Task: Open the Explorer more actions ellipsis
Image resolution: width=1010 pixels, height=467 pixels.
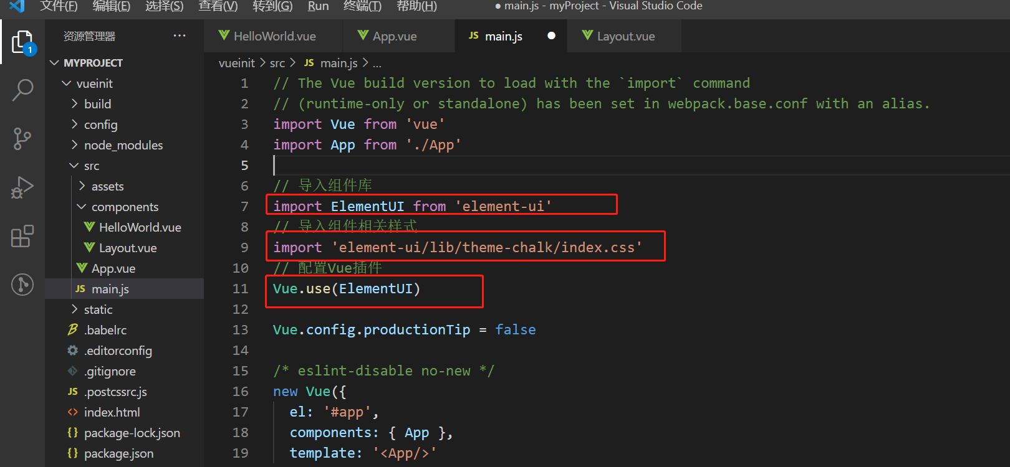Action: (180, 36)
